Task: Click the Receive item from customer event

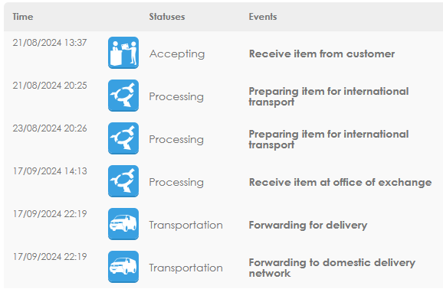Action: point(322,54)
